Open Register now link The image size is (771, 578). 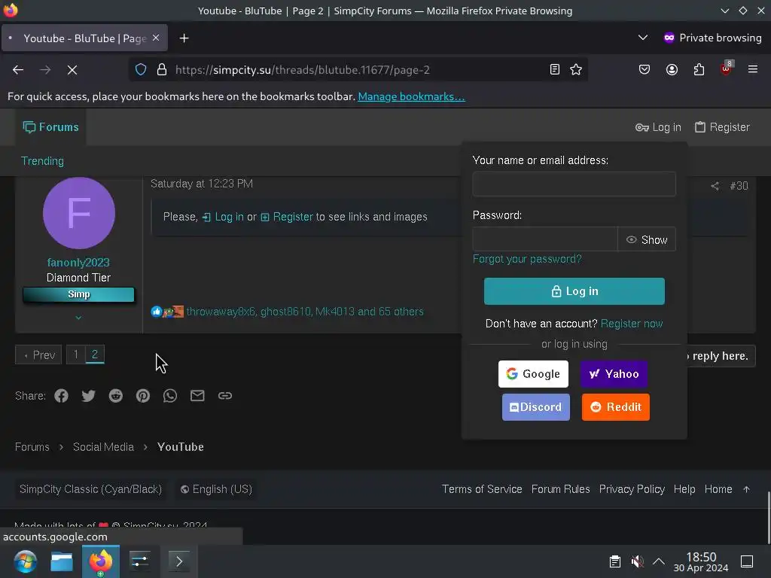pyautogui.click(x=632, y=324)
